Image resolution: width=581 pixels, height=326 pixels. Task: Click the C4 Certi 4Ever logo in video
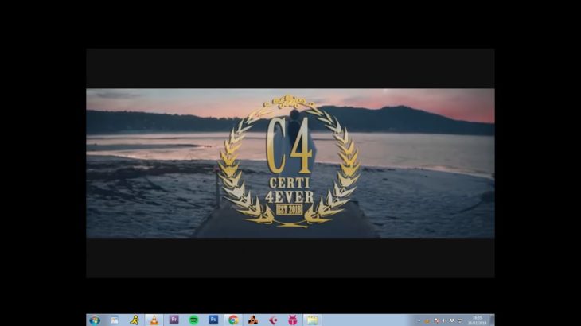[x=289, y=161]
